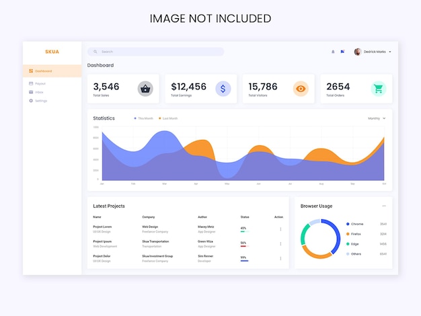Viewport: 421px width, 316px height.
Task: Click the Action column header
Action: coord(278,217)
